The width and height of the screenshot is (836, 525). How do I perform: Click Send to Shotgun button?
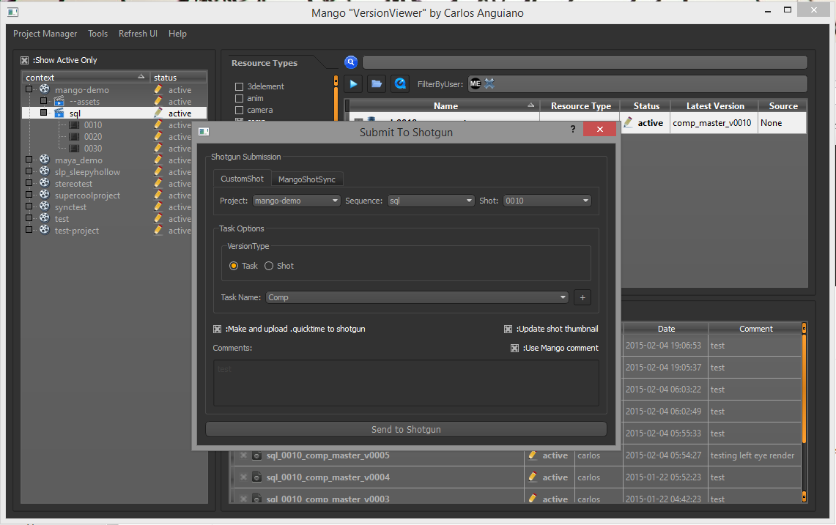(406, 429)
